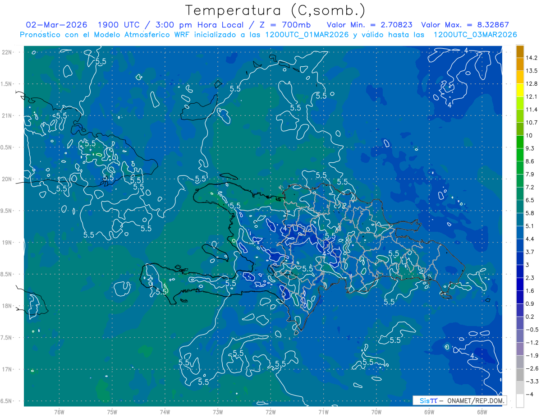Click longitude axis label '68W'
541x418 pixels.
pos(482,411)
